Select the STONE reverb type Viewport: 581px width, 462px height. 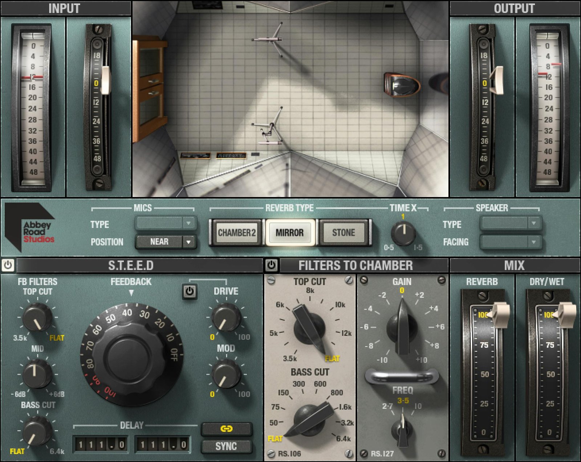tap(343, 233)
